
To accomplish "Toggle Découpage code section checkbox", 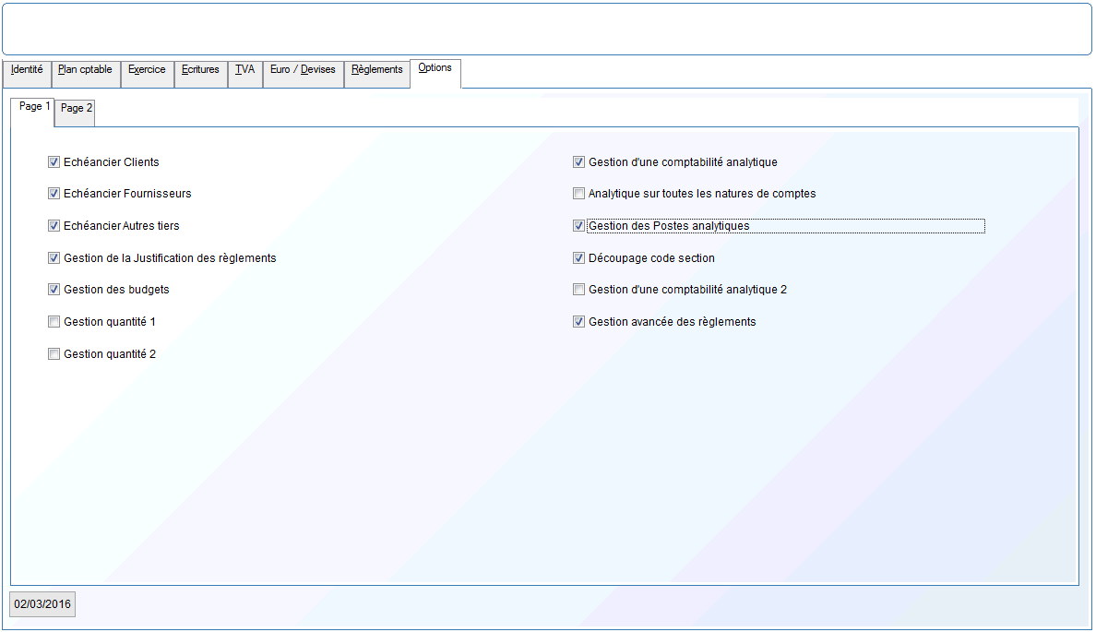I will (x=578, y=258).
